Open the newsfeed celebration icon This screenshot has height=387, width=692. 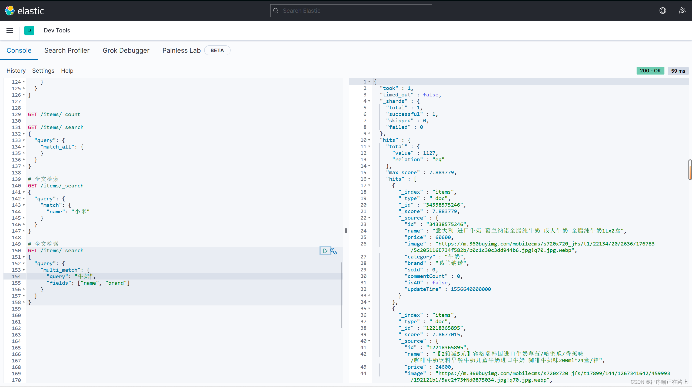[682, 11]
